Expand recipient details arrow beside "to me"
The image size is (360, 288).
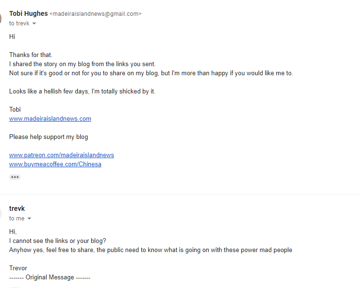pyautogui.click(x=29, y=219)
